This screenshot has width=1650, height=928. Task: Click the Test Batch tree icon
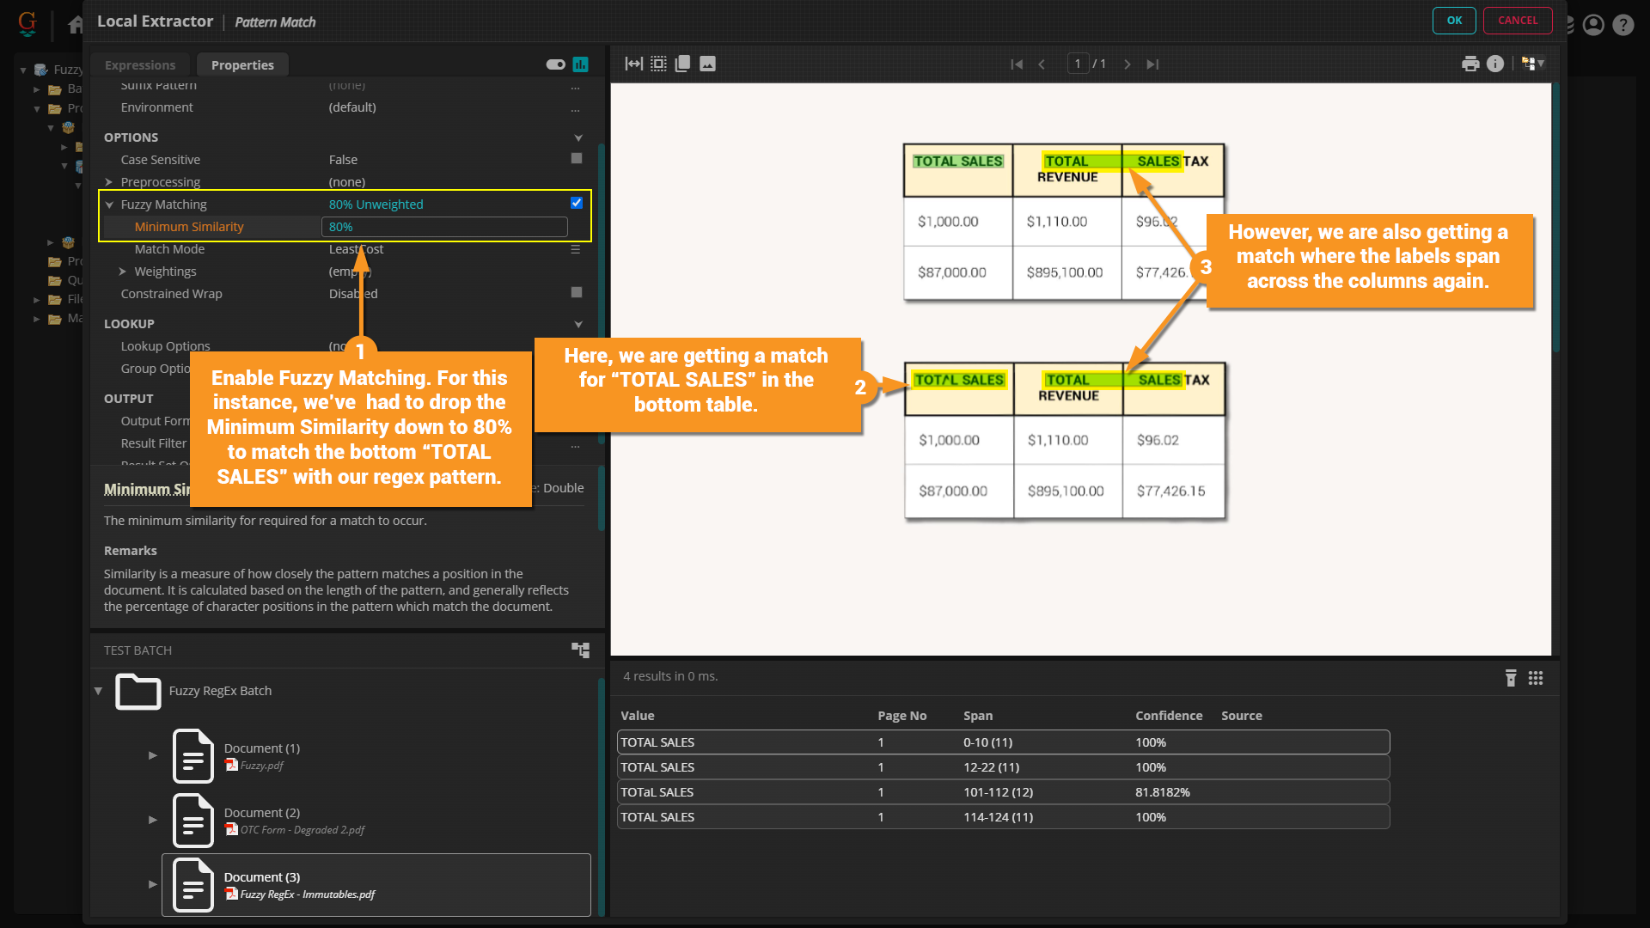click(x=581, y=650)
